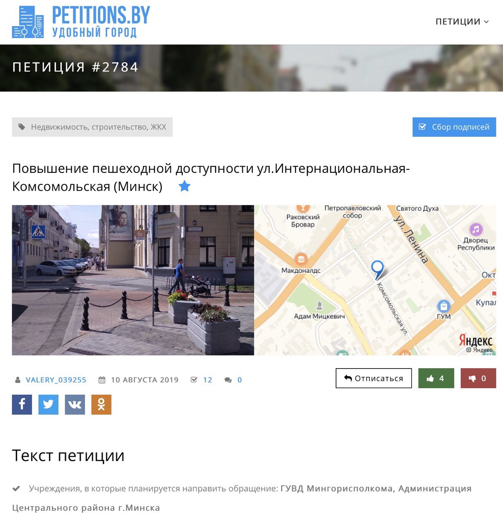Viewport: 503px width, 523px height.
Task: Click the McDonald's marker on map
Action: pyautogui.click(x=301, y=259)
